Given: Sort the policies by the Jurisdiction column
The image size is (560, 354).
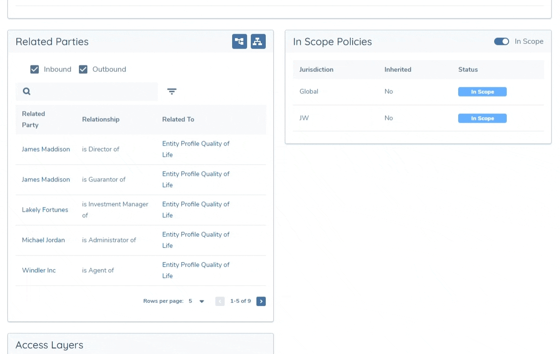Looking at the screenshot, I should (x=316, y=69).
